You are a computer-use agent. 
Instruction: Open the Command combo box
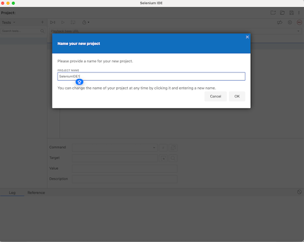(115, 148)
